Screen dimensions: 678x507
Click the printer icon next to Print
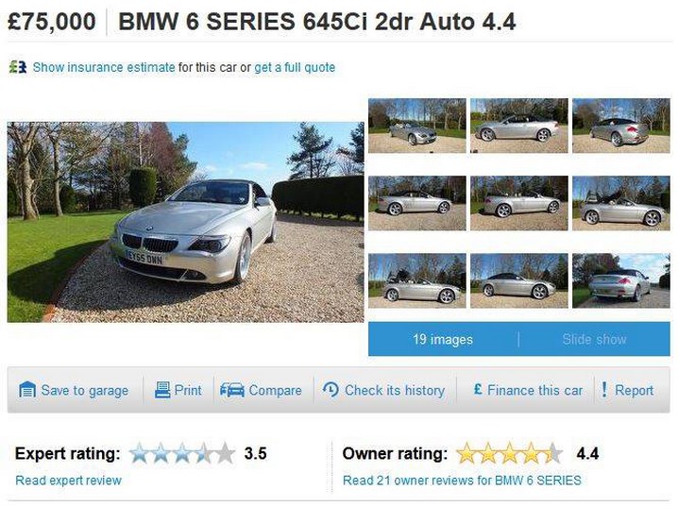[x=162, y=390]
